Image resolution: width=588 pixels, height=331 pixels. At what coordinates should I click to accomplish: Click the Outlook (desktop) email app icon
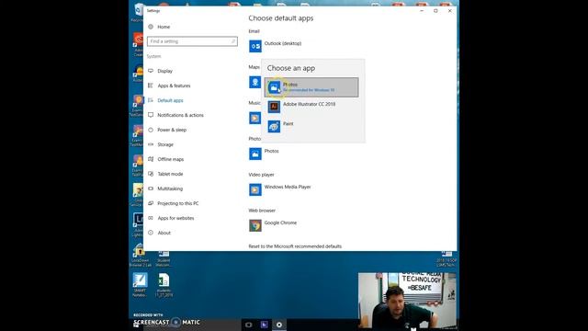(255, 46)
